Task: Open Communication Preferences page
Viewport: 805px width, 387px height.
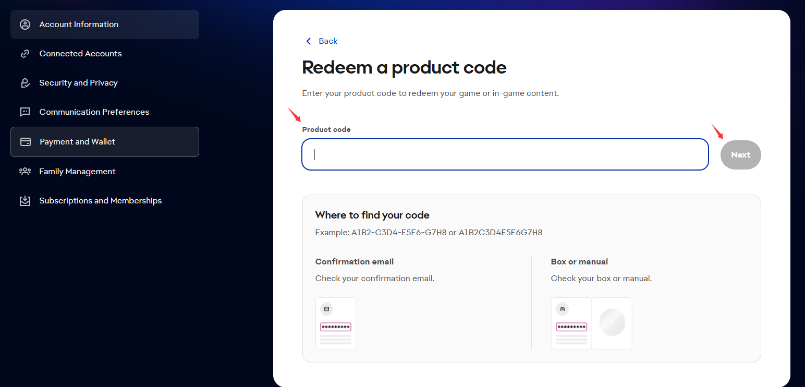Action: pyautogui.click(x=105, y=112)
